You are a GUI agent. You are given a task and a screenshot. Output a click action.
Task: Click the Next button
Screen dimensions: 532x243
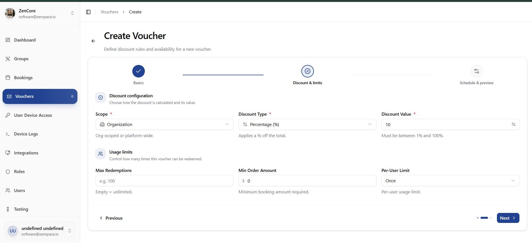tap(508, 218)
